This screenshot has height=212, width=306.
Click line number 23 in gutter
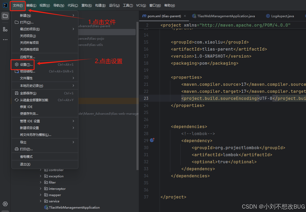(x=146, y=99)
